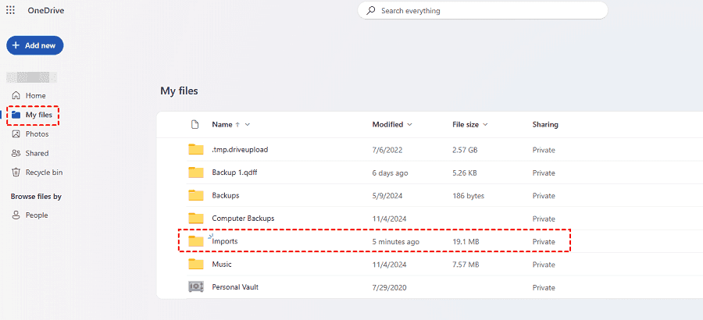703x320 pixels.
Task: Browse files by People
Action: point(36,215)
